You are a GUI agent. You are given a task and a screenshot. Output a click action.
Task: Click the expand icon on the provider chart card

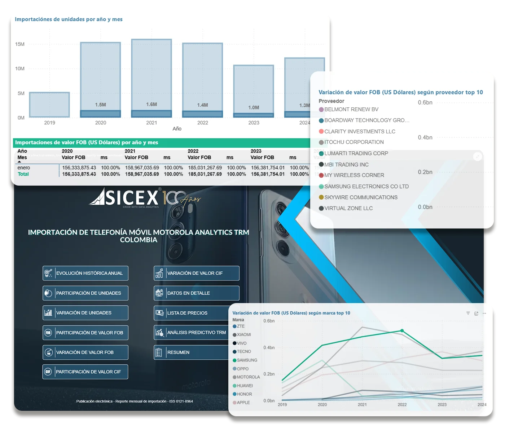point(478,157)
